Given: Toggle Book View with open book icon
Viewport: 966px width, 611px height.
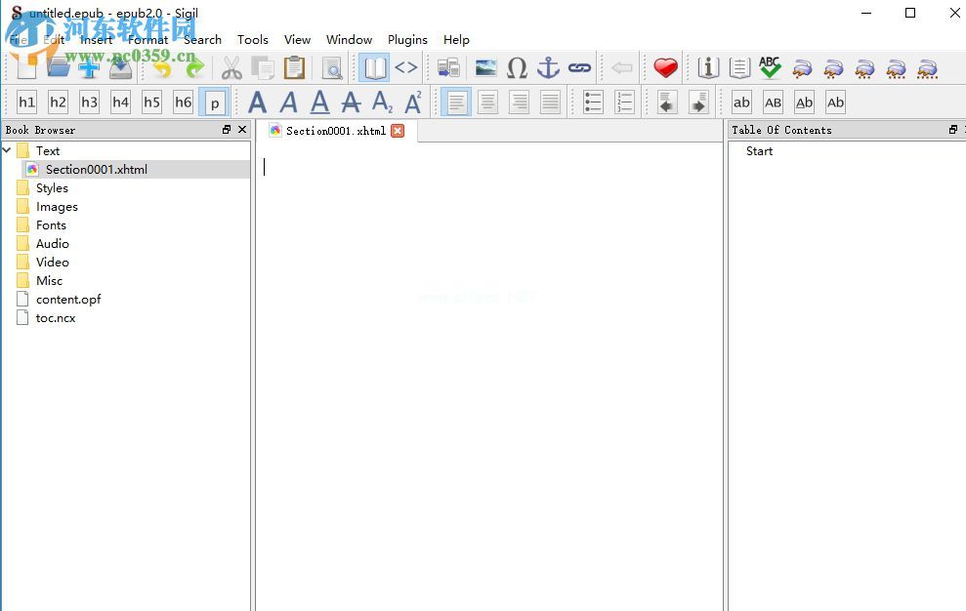Looking at the screenshot, I should [374, 67].
